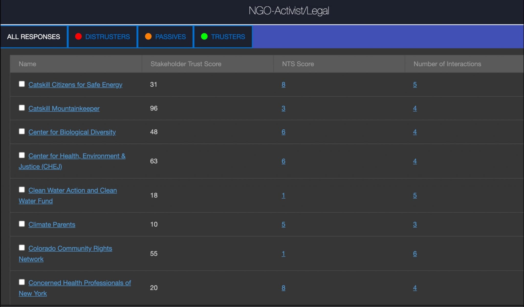Open interactions count 5 for Catskill Citizens
This screenshot has height=307, width=524.
(415, 85)
